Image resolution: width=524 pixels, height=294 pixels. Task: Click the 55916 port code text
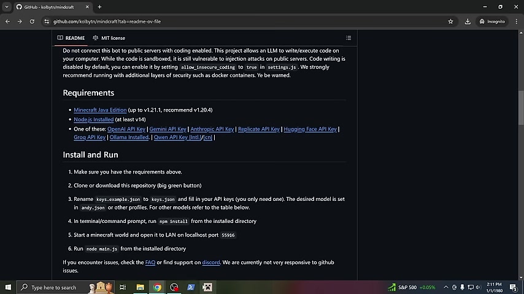coord(228,235)
